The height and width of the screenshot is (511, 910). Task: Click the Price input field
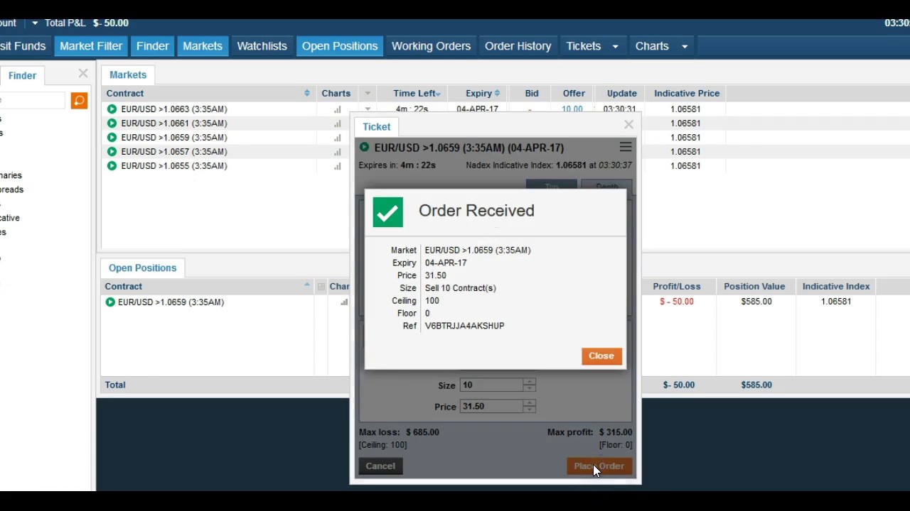[491, 406]
